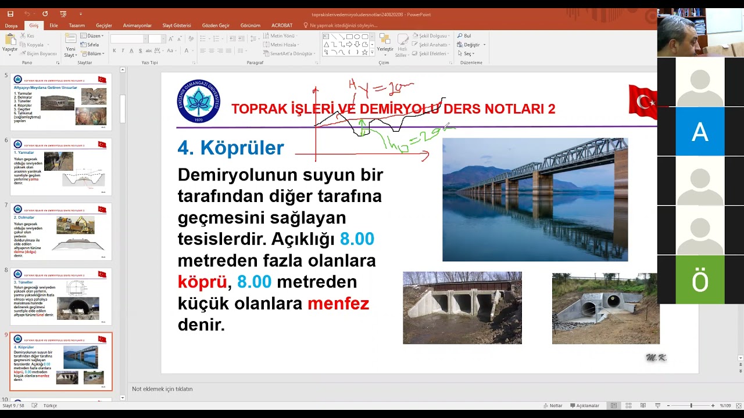This screenshot has height=418, width=744.
Task: Toggle underline (A) formatting
Action: click(131, 51)
